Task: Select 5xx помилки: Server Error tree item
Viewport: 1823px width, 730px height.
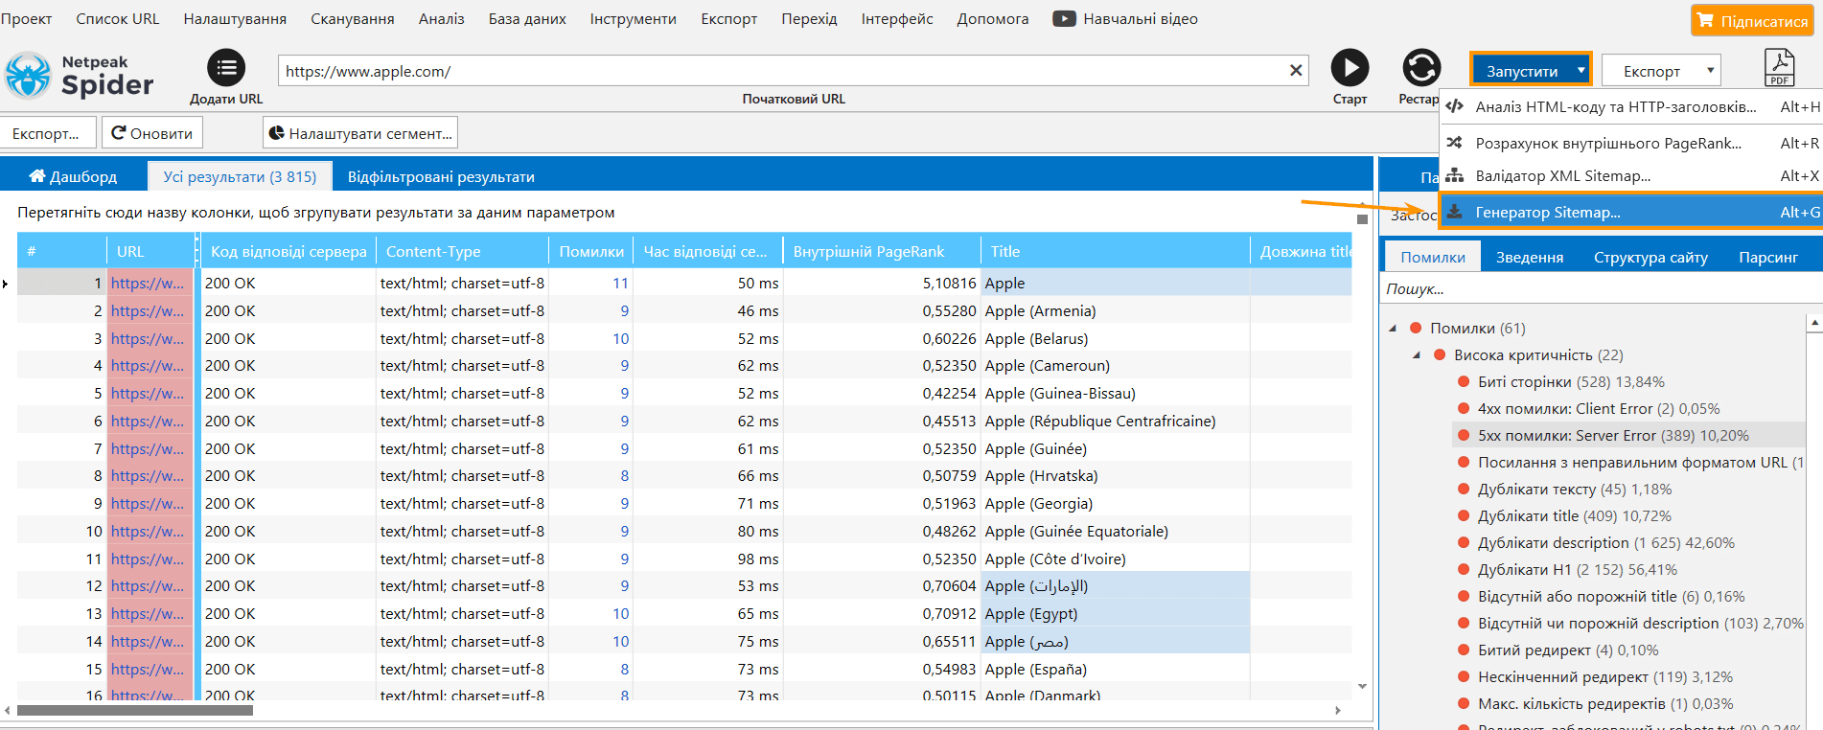Action: point(1613,435)
